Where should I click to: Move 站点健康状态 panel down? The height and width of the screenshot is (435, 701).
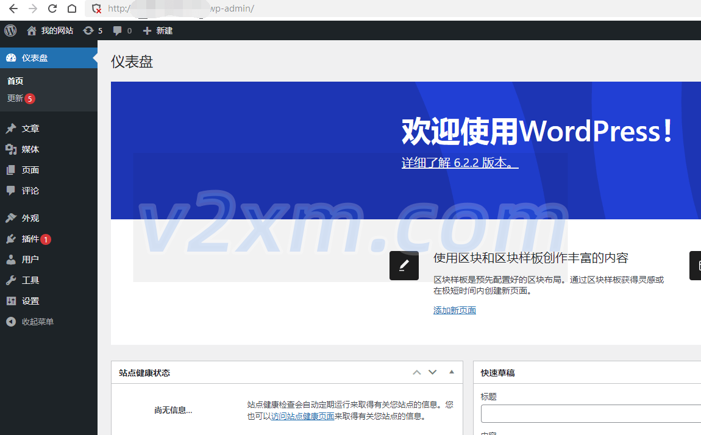click(432, 372)
